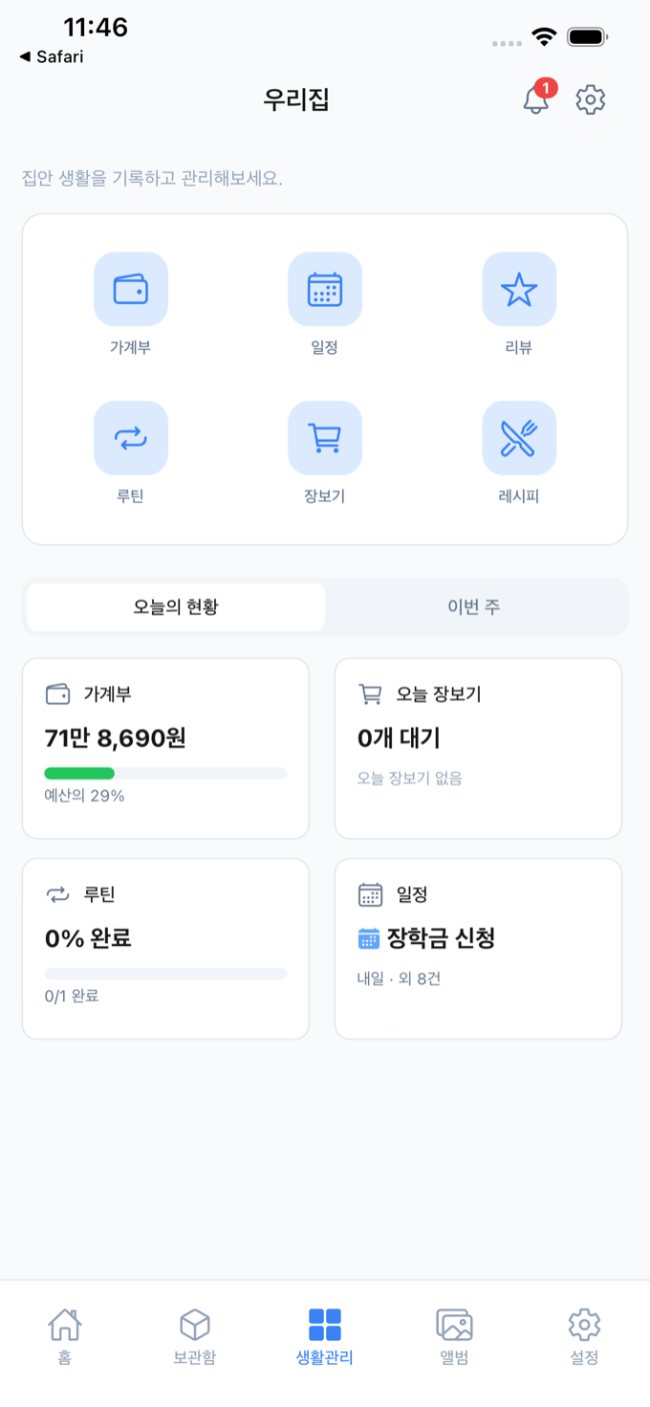Tap the 장학금 신청 schedule entry

(x=440, y=939)
